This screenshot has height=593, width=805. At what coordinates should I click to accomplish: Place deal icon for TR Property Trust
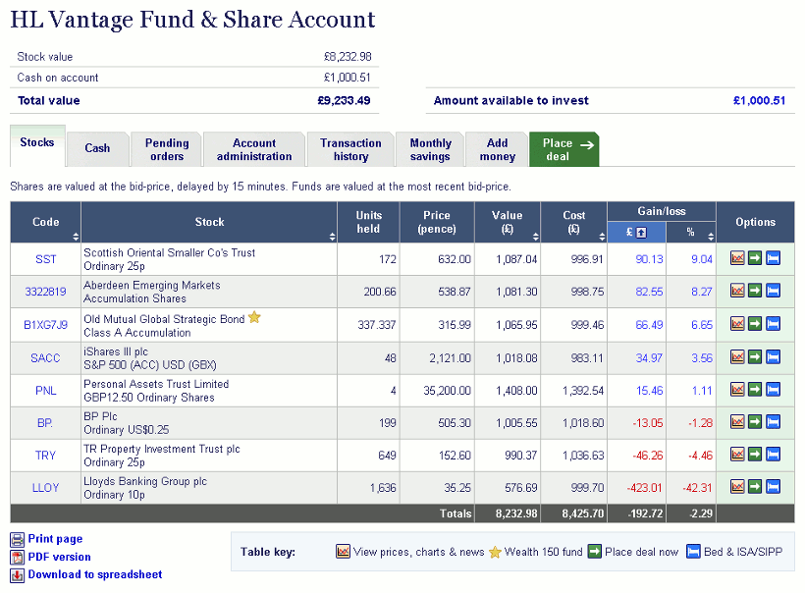coord(755,454)
